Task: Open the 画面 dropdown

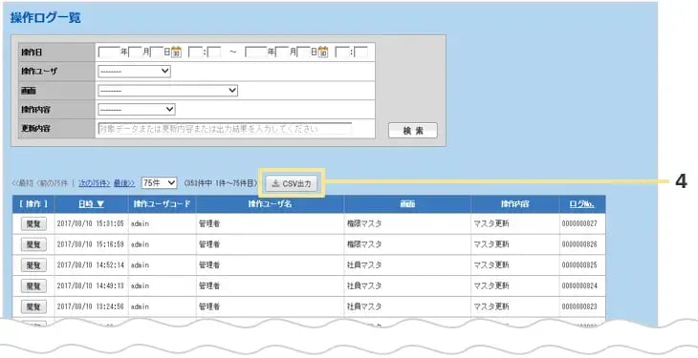Action: click(167, 91)
